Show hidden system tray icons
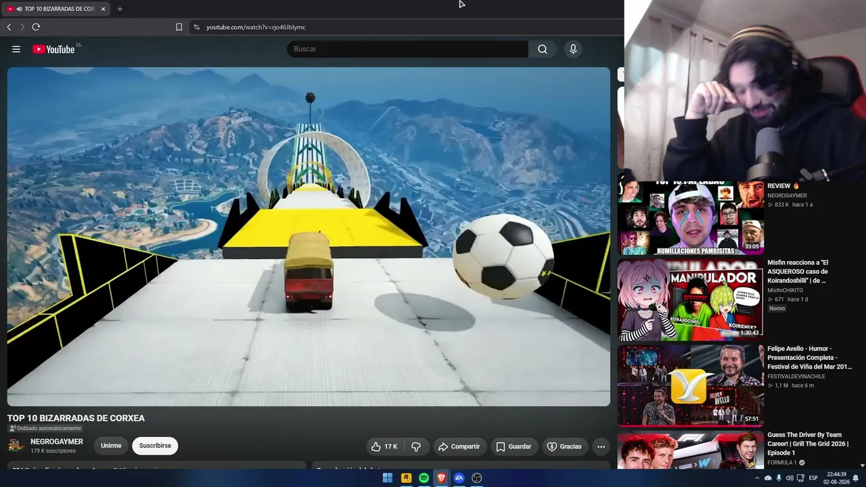This screenshot has width=866, height=487. [x=757, y=478]
